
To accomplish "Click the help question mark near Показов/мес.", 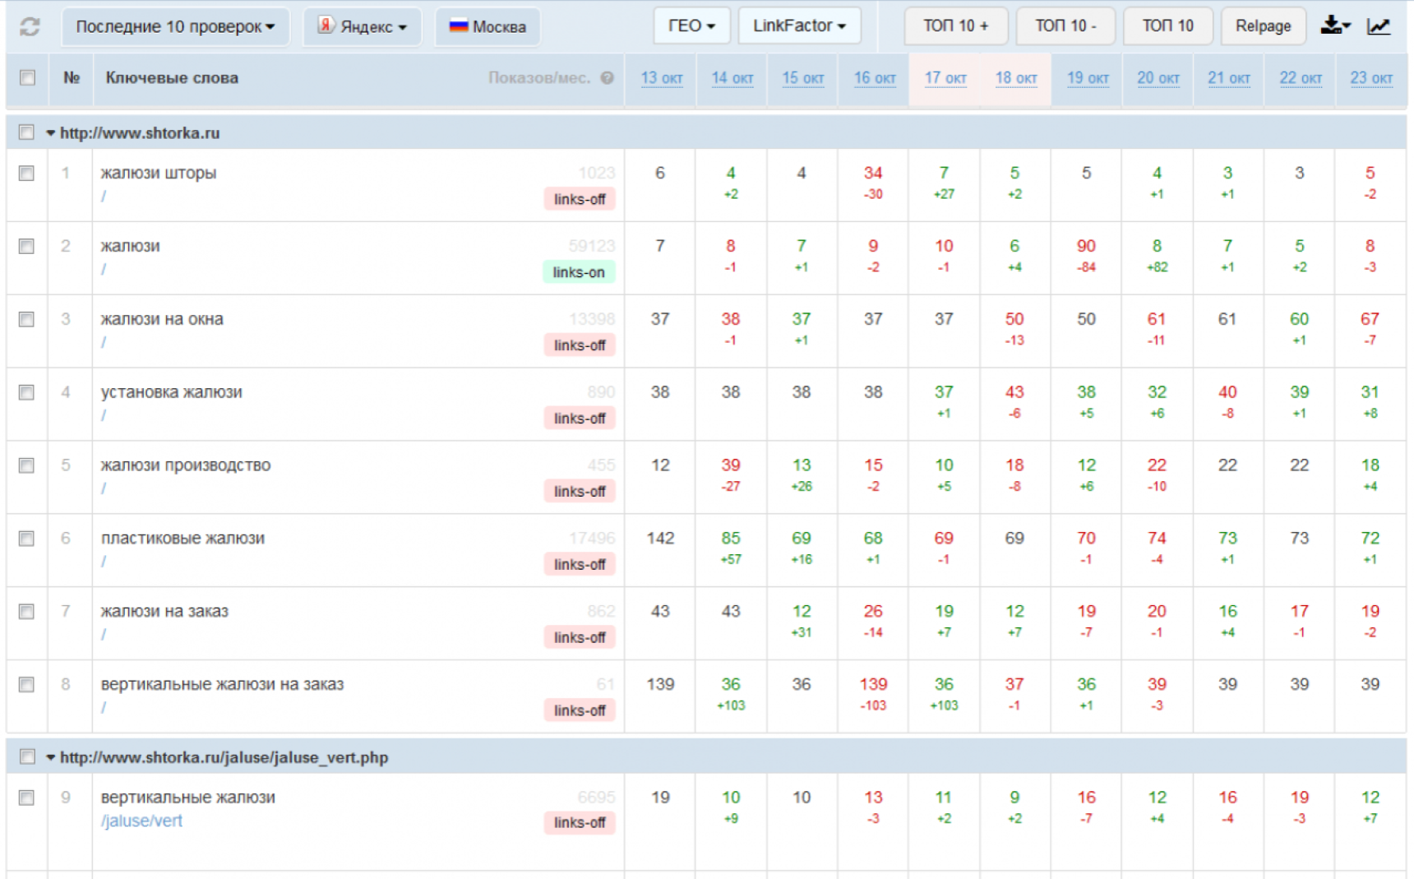I will (x=607, y=78).
